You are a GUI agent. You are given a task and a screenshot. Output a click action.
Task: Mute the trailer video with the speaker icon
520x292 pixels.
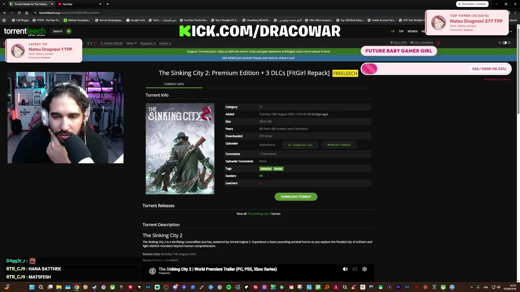click(x=345, y=269)
